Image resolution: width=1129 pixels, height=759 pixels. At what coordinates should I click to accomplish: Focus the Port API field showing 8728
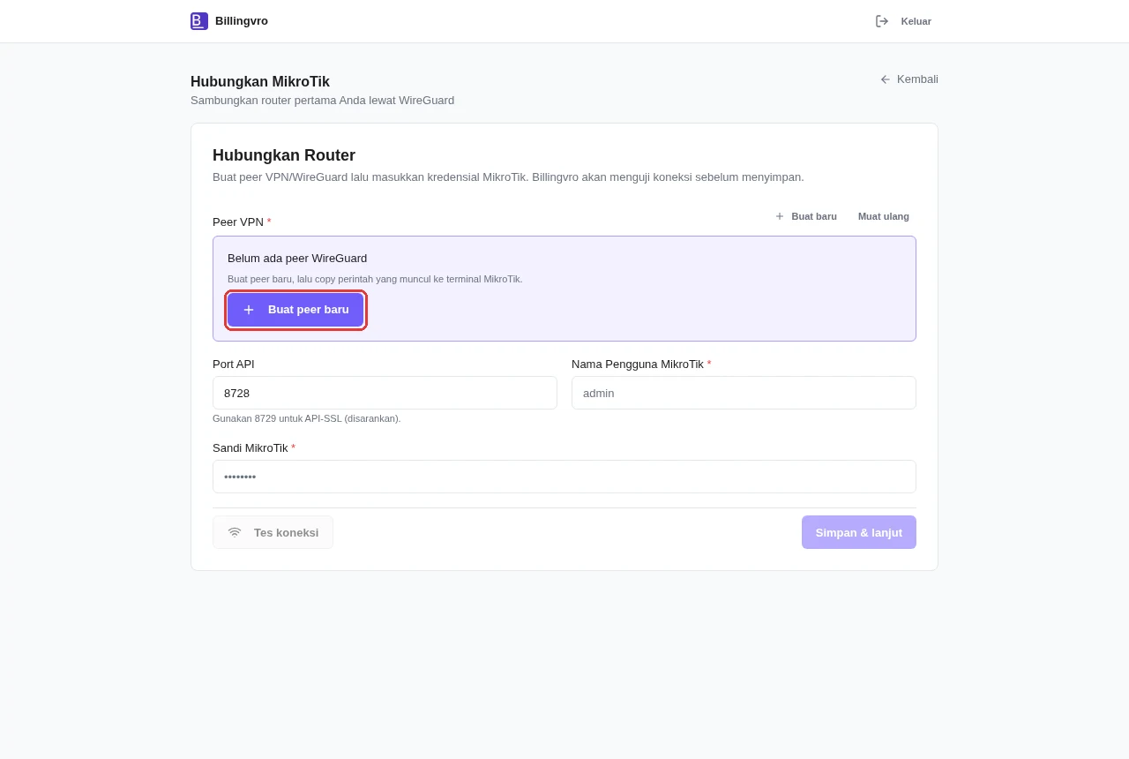(x=385, y=393)
